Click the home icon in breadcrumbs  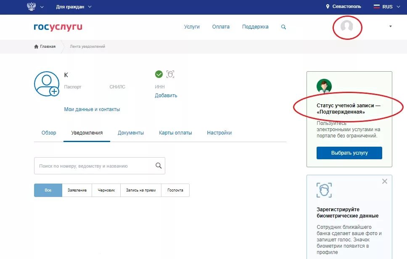(36, 47)
